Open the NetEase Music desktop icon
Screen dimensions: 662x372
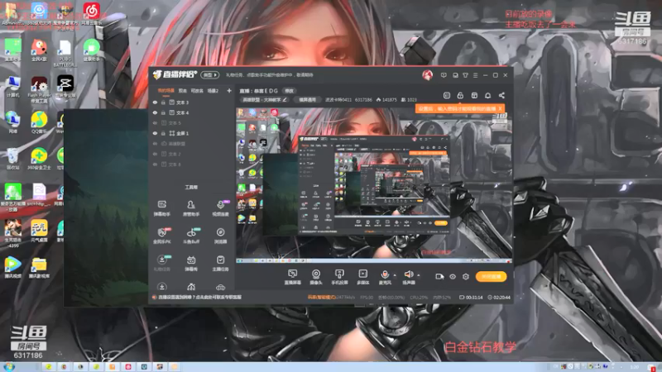pyautogui.click(x=91, y=13)
